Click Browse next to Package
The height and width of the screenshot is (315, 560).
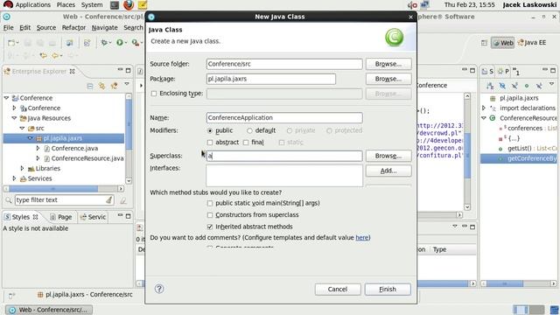388,79
